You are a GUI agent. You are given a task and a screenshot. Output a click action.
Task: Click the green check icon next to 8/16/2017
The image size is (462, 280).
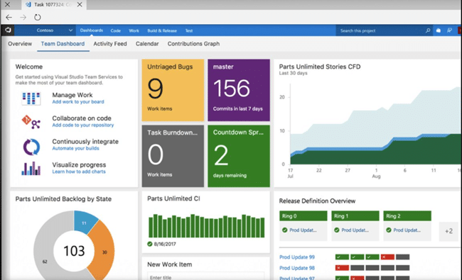tap(150, 244)
